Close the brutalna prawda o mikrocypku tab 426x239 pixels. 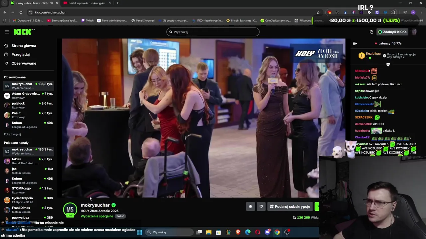[109, 3]
